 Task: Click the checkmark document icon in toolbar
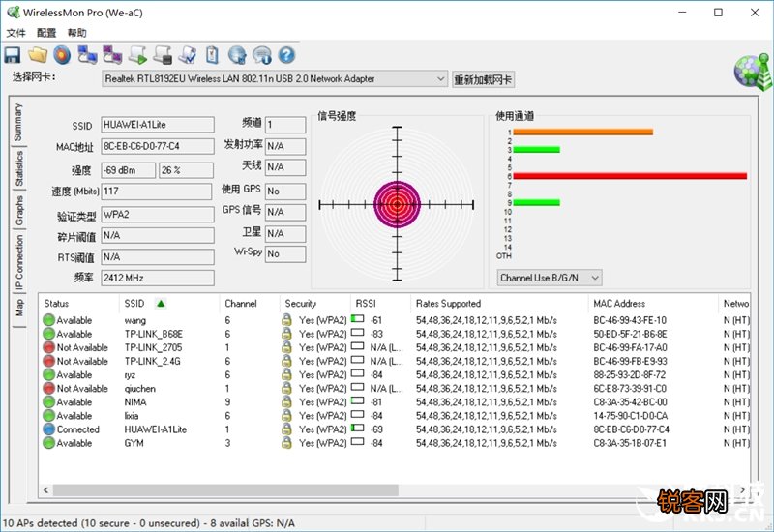click(188, 55)
